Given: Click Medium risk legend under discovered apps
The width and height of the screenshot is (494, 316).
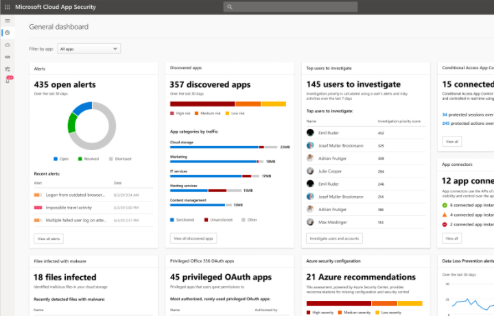Looking at the screenshot, I should point(208,113).
